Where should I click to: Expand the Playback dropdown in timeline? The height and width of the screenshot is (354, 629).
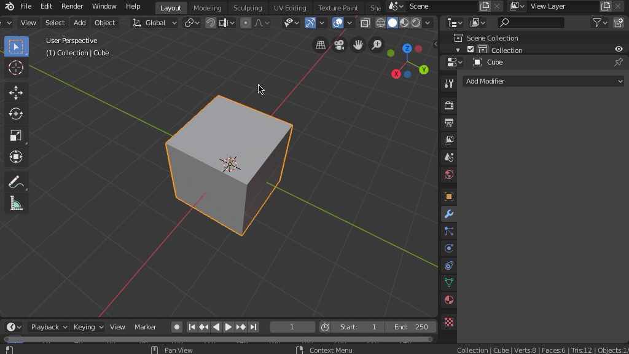click(49, 327)
